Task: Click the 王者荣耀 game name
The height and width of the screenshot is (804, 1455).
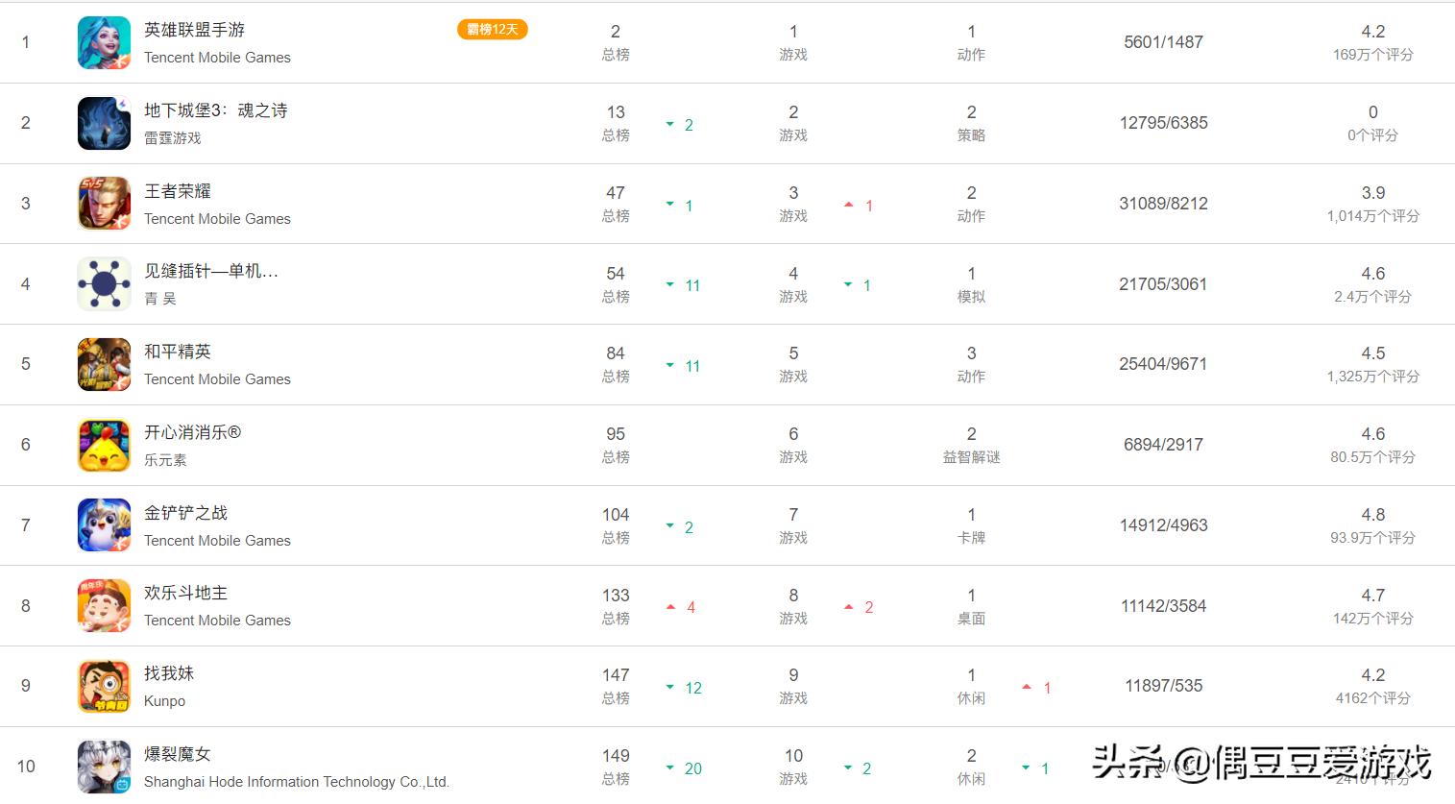Action: 178,191
